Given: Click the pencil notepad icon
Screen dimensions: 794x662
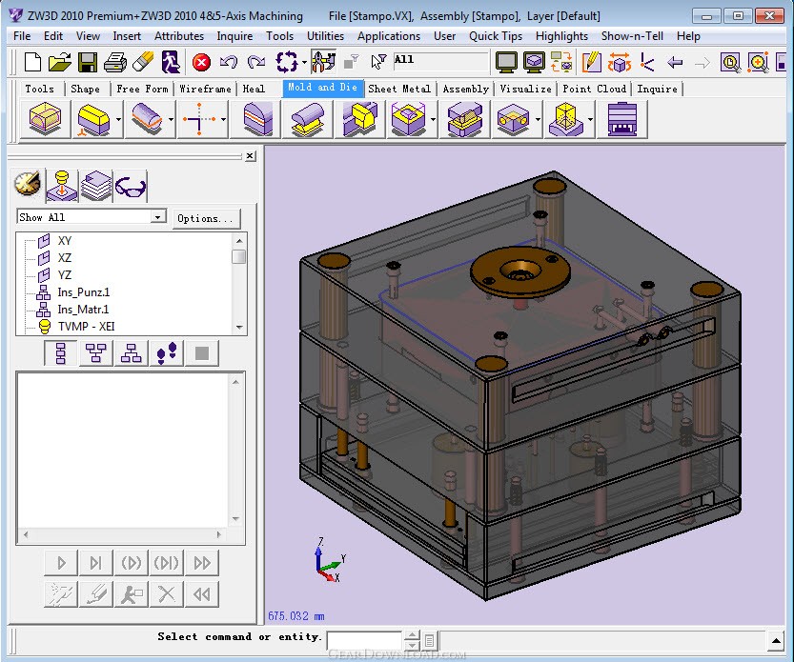Looking at the screenshot, I should [591, 62].
